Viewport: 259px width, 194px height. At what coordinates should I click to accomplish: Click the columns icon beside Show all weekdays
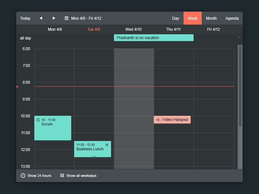tap(62, 176)
